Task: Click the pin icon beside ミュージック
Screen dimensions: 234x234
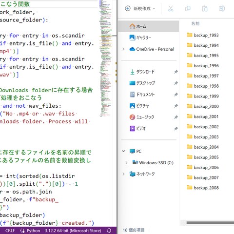Action: tap(176, 117)
